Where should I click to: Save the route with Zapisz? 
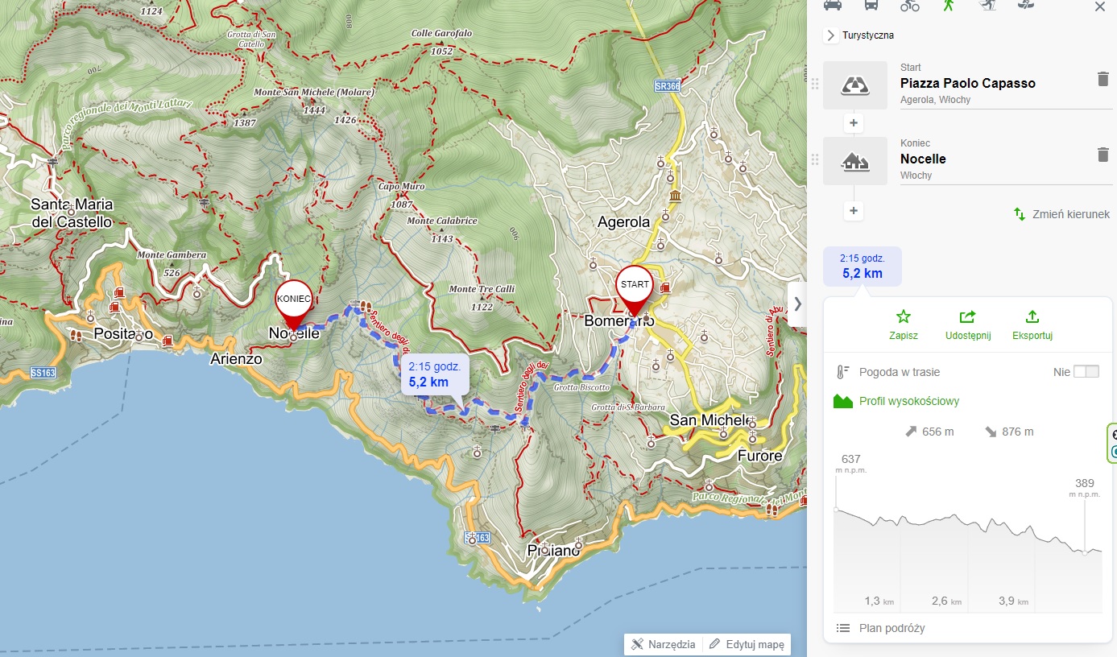903,325
